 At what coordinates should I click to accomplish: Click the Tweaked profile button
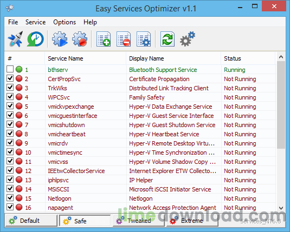coord(139,221)
